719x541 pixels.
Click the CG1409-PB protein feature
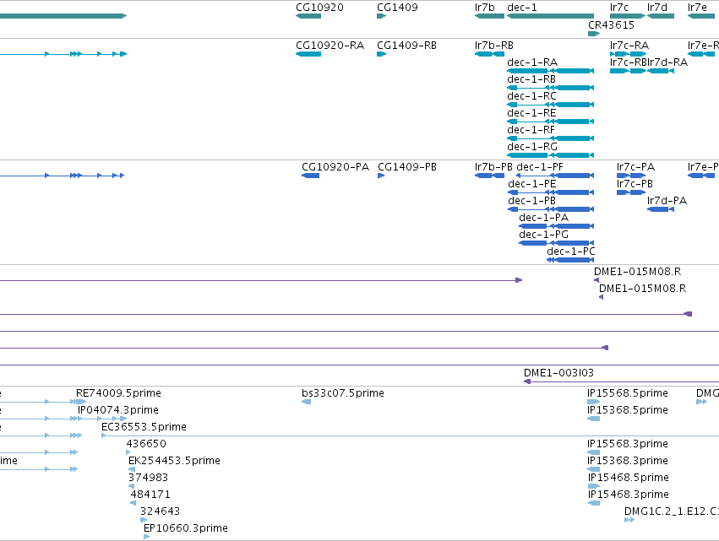click(381, 176)
